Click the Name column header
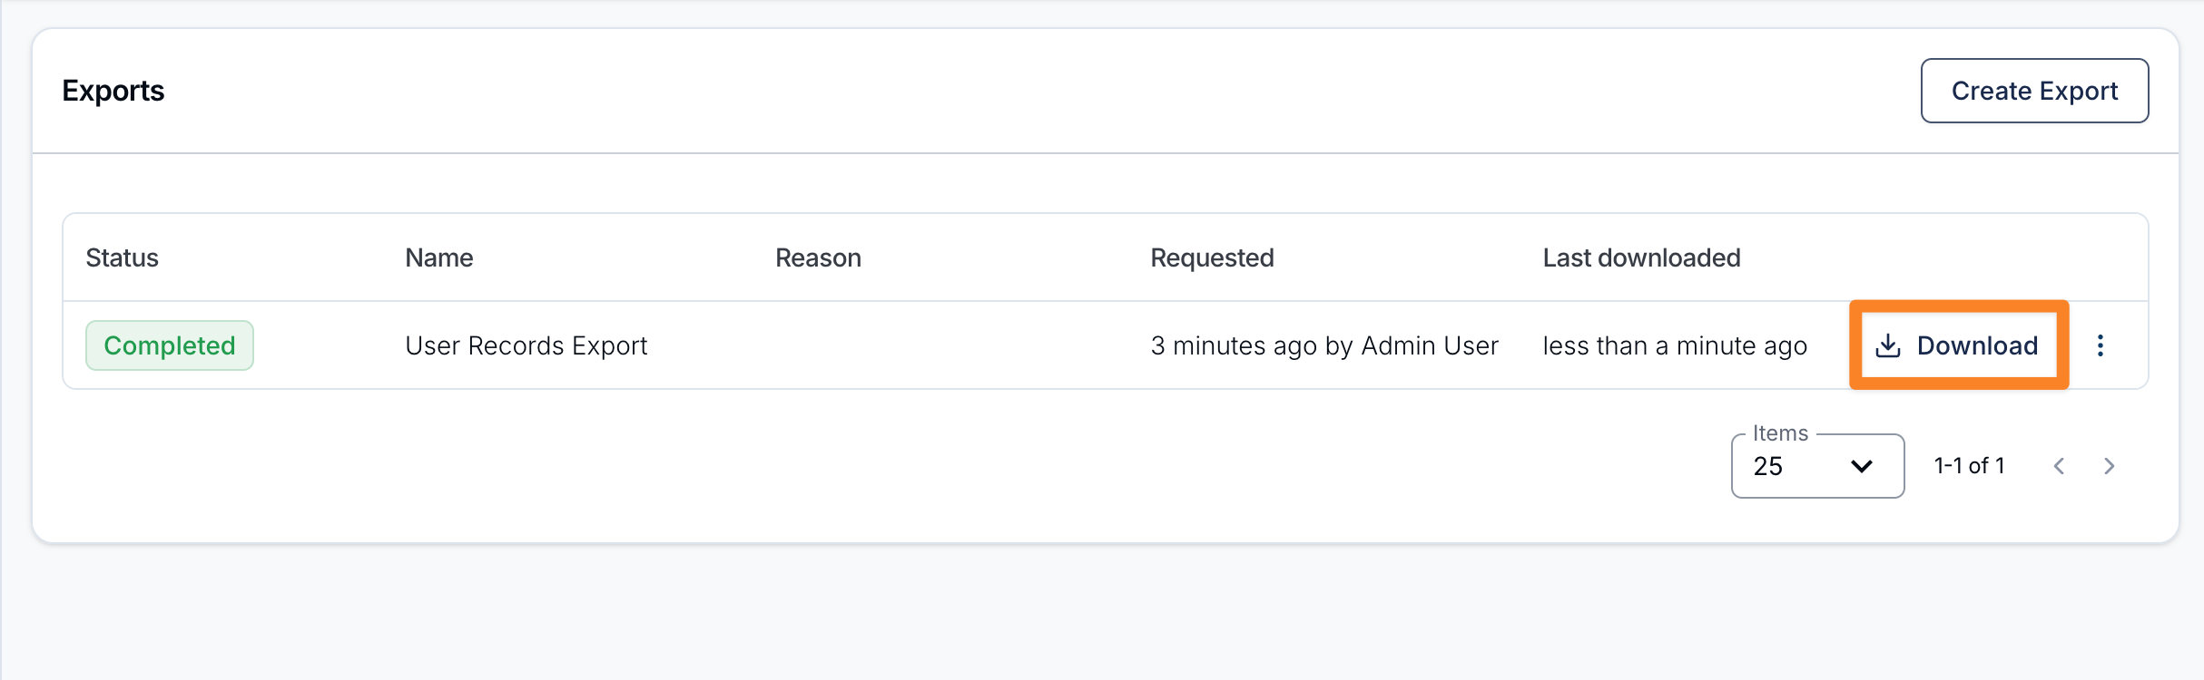Screen dimensions: 2204x680 pos(439,258)
